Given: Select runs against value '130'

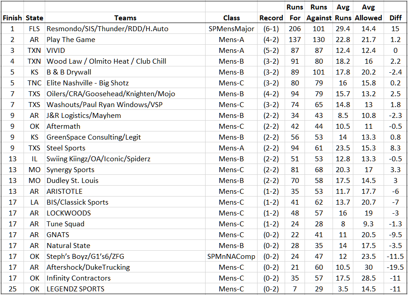Looking at the screenshot, I should (x=319, y=40).
